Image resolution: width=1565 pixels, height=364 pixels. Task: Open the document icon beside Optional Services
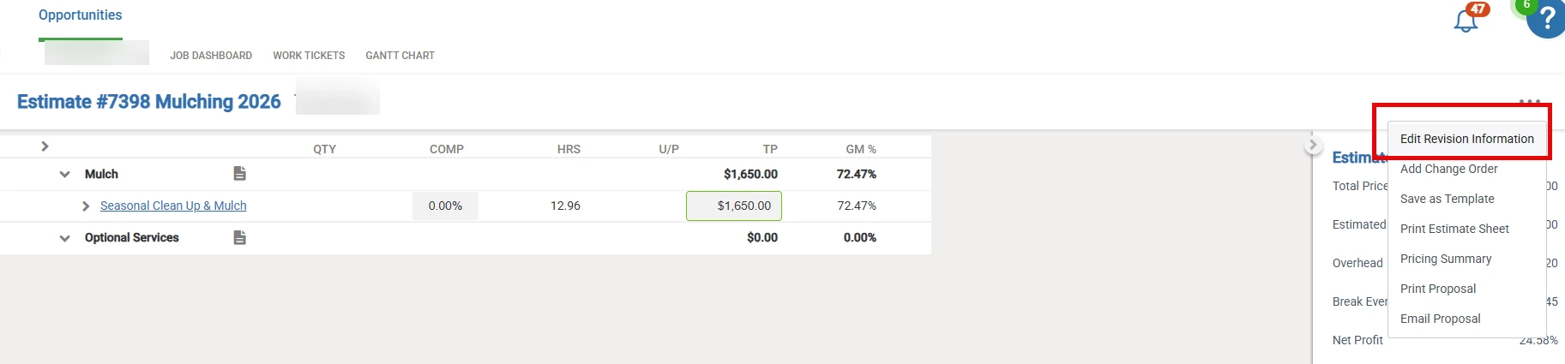pyautogui.click(x=240, y=237)
